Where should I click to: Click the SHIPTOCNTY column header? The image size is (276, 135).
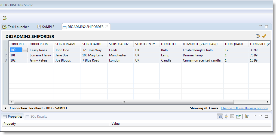147,44
